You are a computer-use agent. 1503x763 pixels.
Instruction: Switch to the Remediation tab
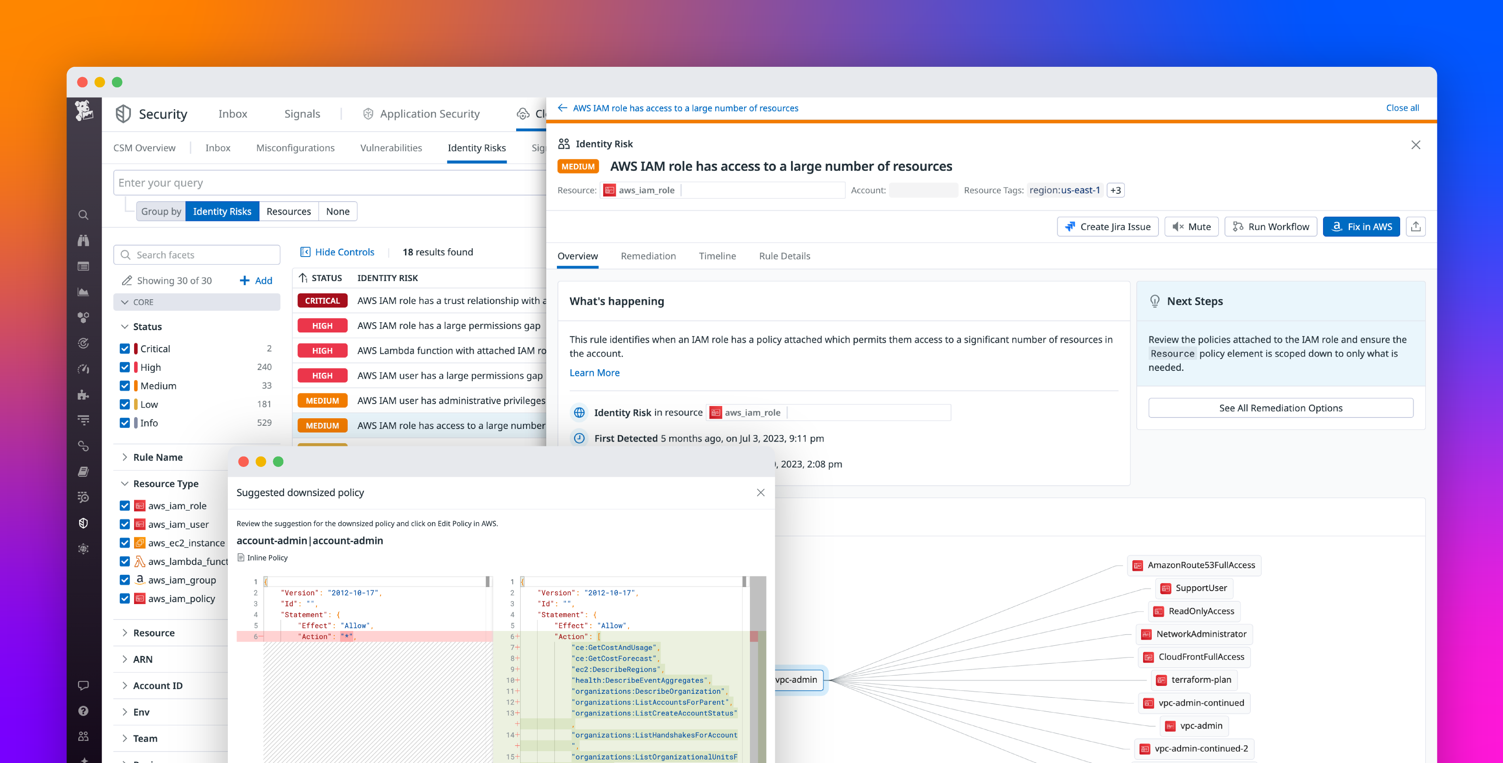tap(648, 256)
